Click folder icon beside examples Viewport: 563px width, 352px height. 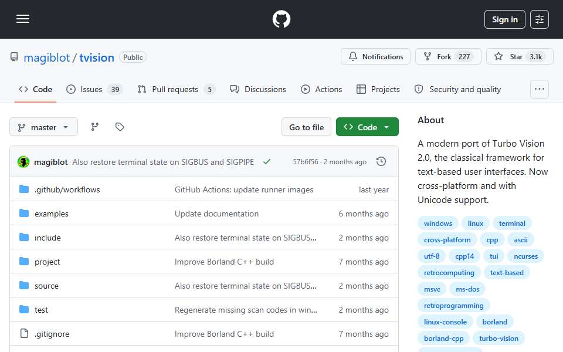pyautogui.click(x=24, y=214)
